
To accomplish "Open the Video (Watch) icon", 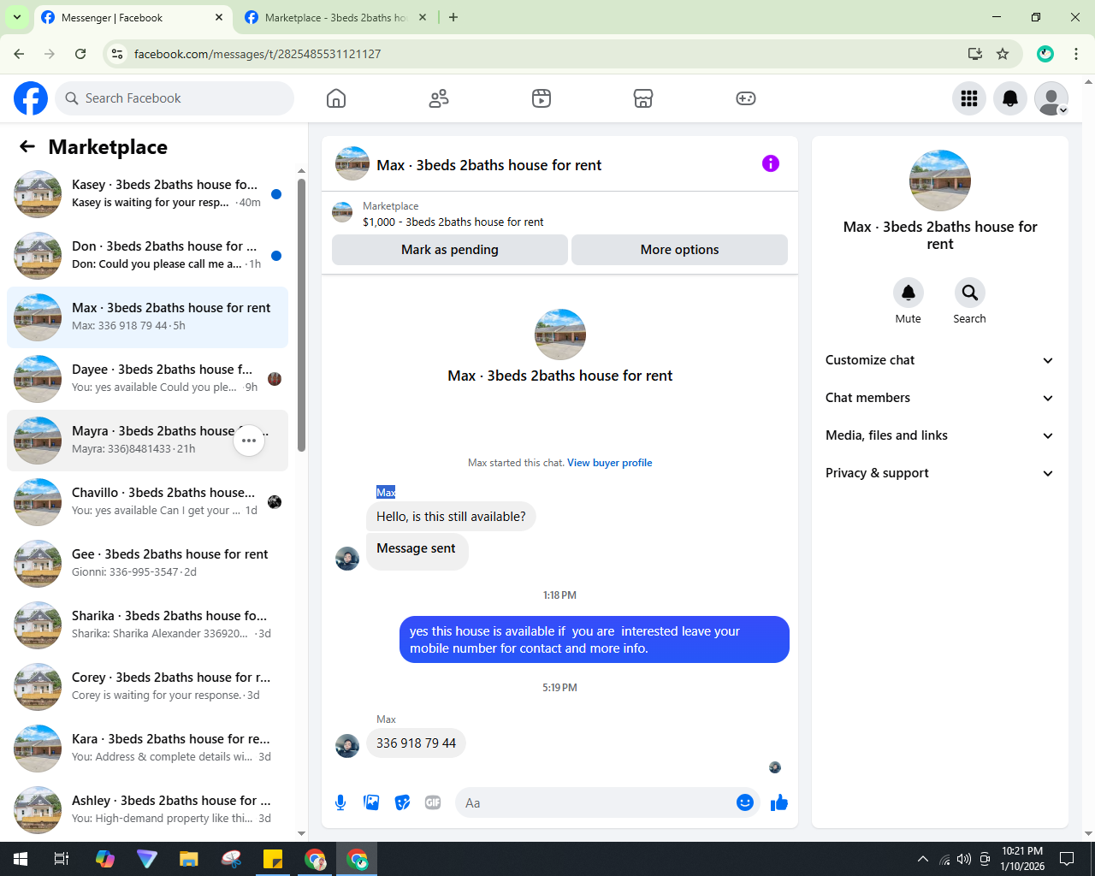I will tap(542, 98).
